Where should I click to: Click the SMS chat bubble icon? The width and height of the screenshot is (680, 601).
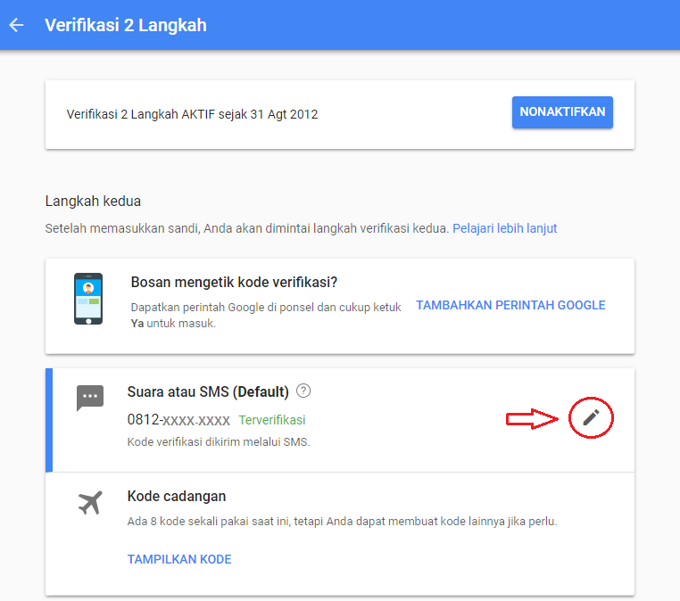pyautogui.click(x=90, y=398)
